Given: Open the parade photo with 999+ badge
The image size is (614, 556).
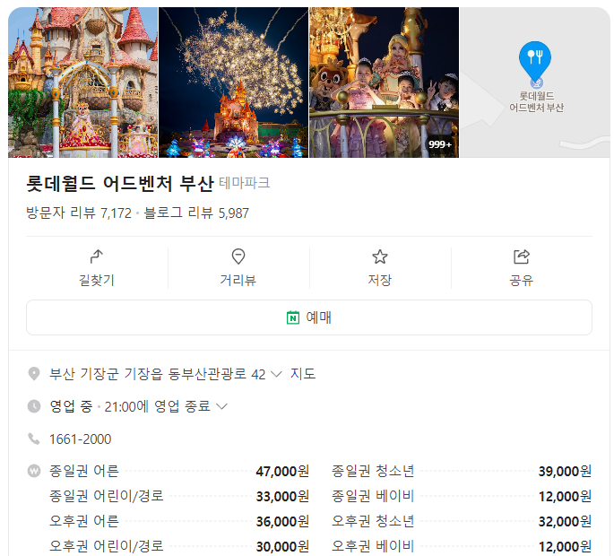Looking at the screenshot, I should (385, 83).
